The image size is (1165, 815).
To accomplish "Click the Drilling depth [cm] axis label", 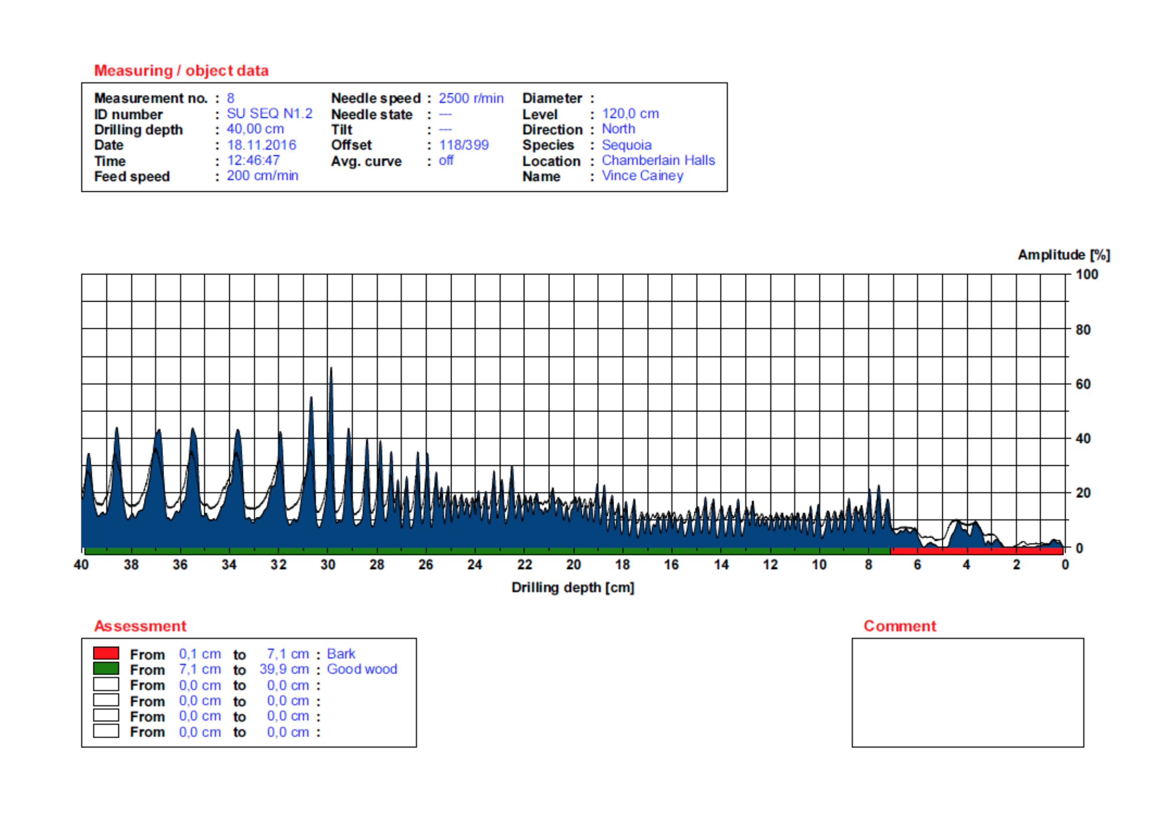I will pyautogui.click(x=573, y=587).
